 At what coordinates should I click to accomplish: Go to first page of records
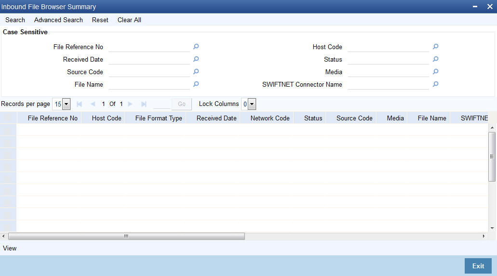pyautogui.click(x=79, y=104)
